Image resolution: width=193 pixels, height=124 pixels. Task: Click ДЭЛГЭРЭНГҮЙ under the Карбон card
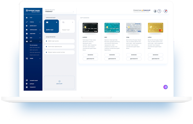click(x=90, y=59)
